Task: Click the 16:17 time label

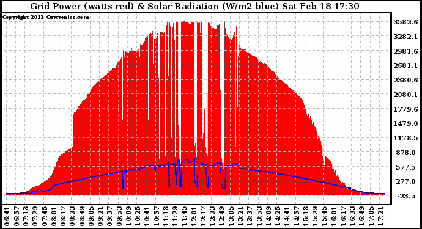Action: pyautogui.click(x=343, y=216)
